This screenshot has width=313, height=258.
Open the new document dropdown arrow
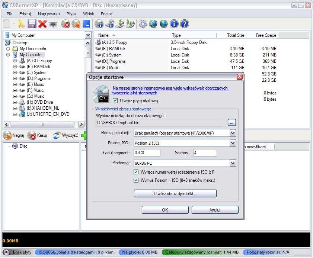click(14, 24)
